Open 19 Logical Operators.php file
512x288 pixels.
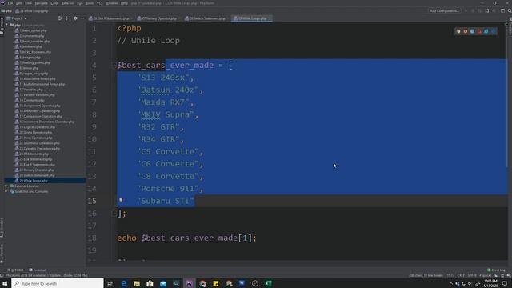35,127
